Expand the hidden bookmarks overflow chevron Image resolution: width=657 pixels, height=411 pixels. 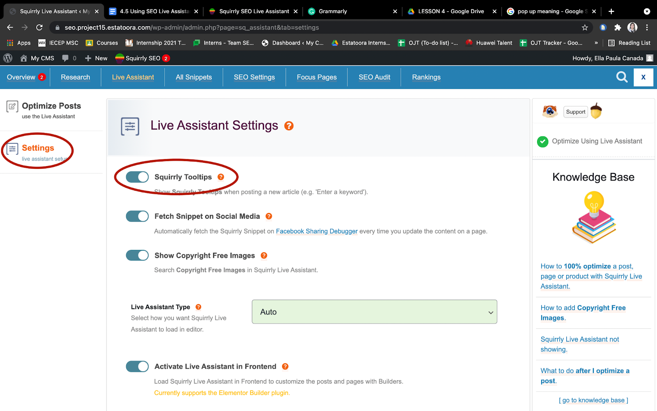coord(596,43)
